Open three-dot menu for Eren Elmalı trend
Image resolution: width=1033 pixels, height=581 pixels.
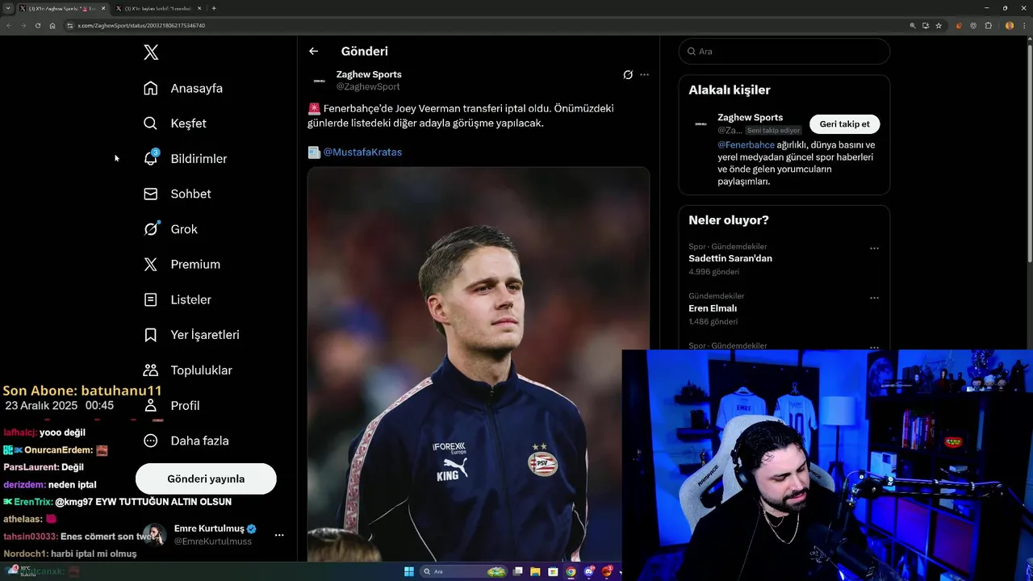(874, 298)
